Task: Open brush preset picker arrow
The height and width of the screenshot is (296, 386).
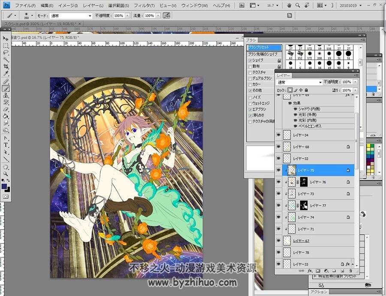Action: (x=32, y=15)
